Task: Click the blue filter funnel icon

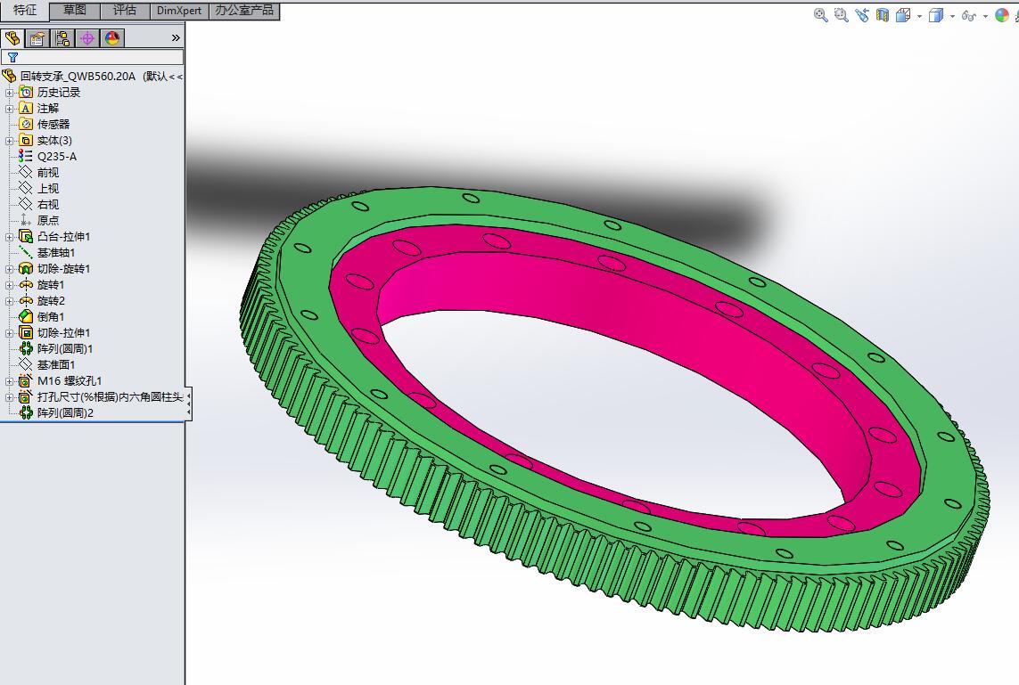Action: tap(12, 57)
